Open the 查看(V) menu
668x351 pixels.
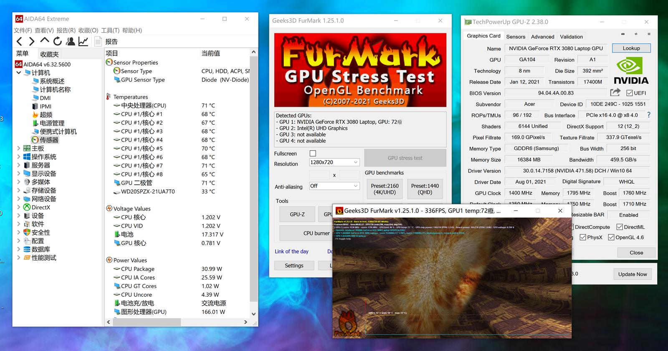[x=44, y=30]
